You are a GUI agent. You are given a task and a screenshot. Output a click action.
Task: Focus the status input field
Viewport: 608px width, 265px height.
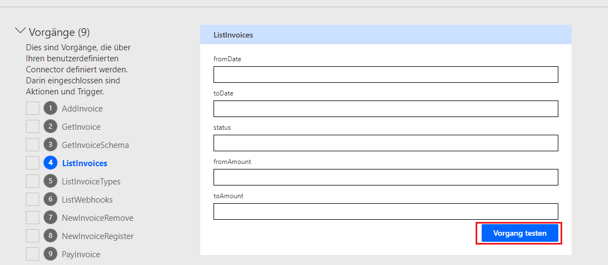[x=386, y=143]
